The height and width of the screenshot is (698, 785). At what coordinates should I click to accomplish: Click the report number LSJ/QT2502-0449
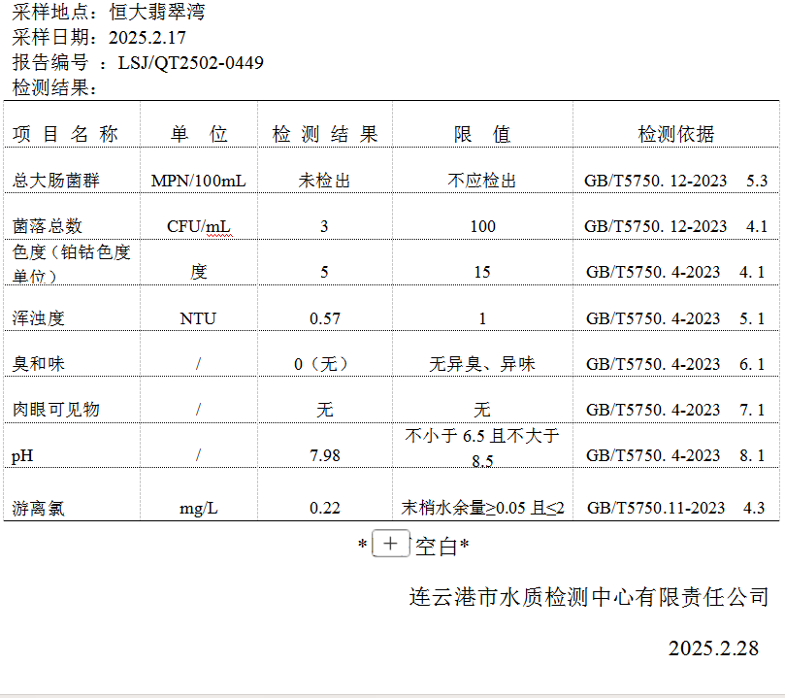point(190,63)
